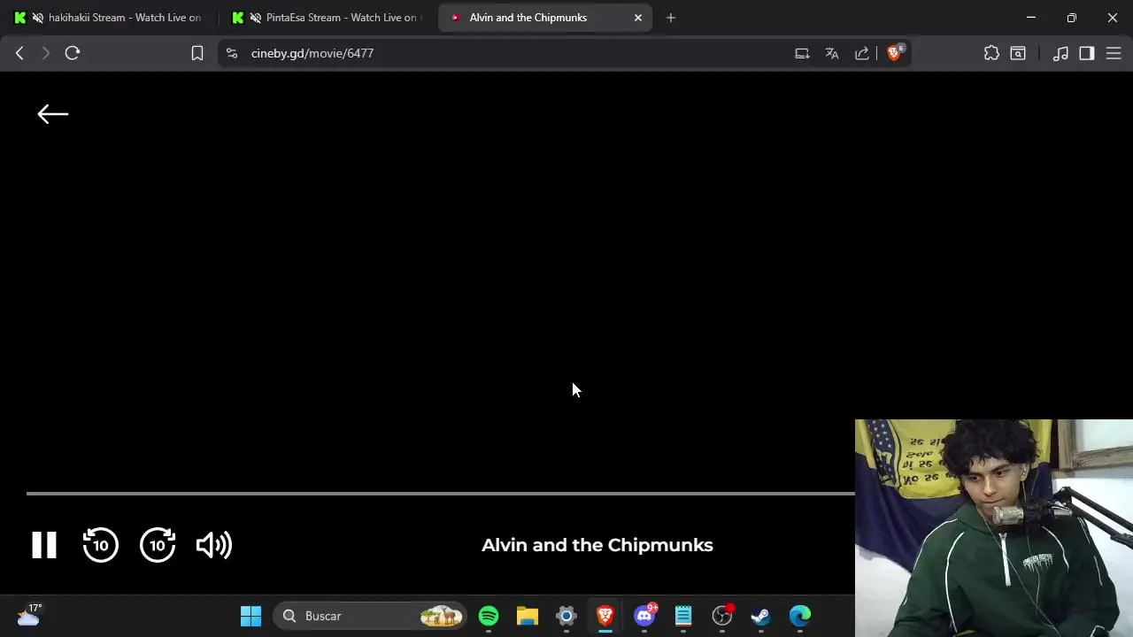Mute the player volume
1133x637 pixels.
(213, 545)
